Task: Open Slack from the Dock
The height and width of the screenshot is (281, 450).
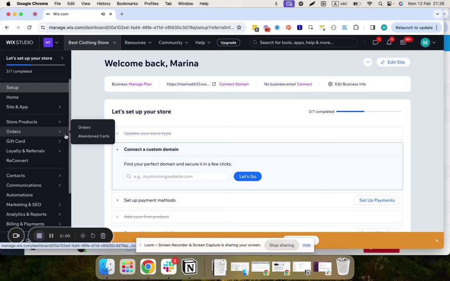Action: click(x=169, y=267)
